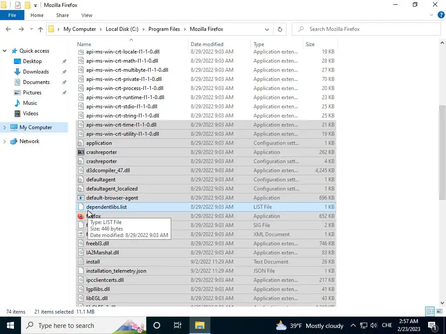The width and height of the screenshot is (446, 334).
Task: Switch to the Home ribbon tab
Action: coord(37,15)
